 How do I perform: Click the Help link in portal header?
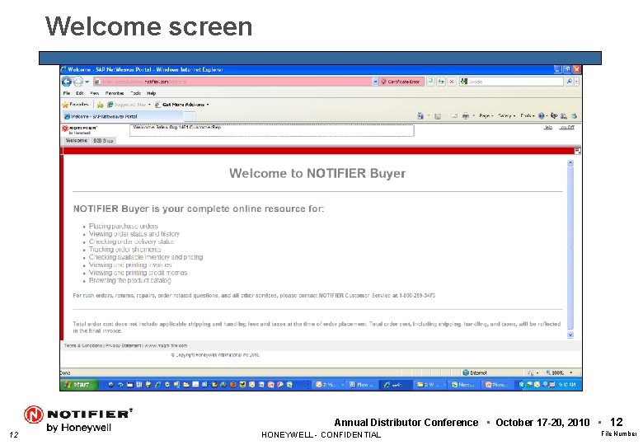pos(548,128)
